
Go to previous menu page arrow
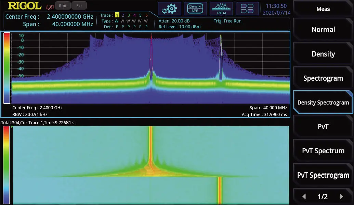(304, 197)
